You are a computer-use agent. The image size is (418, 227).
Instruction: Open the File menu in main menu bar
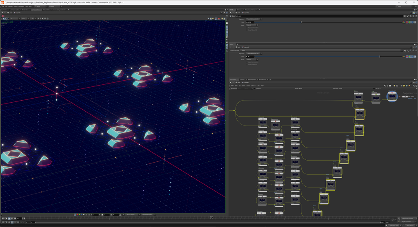tap(3, 7)
